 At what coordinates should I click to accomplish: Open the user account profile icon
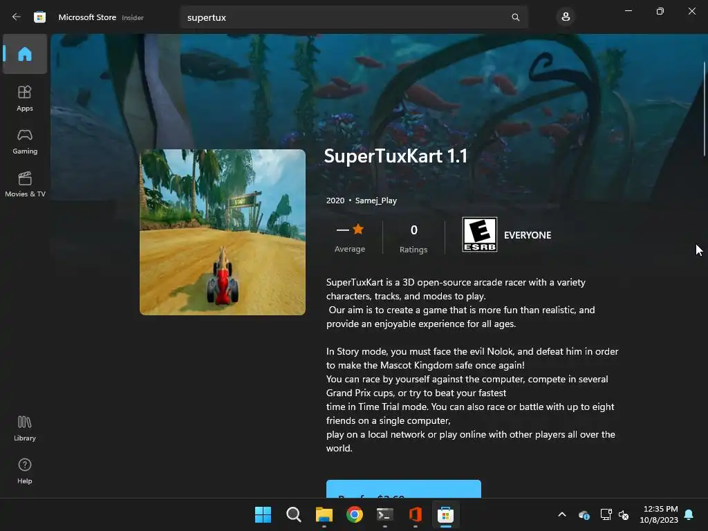tap(566, 17)
